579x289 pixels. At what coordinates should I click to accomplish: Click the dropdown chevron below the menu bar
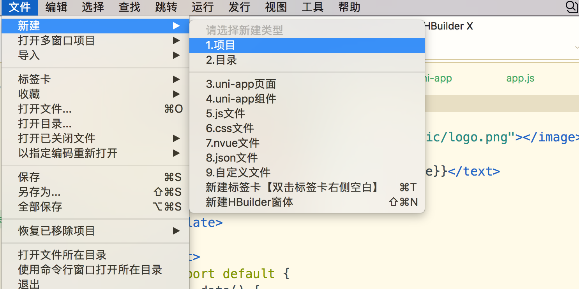pyautogui.click(x=577, y=47)
